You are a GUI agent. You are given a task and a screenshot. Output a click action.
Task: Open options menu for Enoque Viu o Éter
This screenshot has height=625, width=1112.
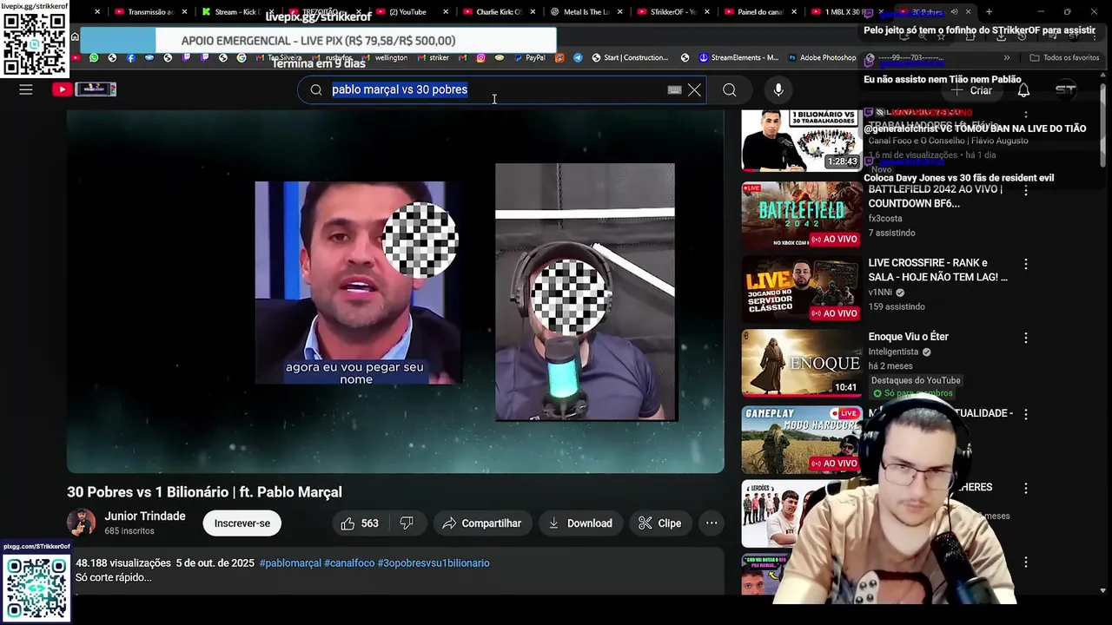click(x=1026, y=338)
